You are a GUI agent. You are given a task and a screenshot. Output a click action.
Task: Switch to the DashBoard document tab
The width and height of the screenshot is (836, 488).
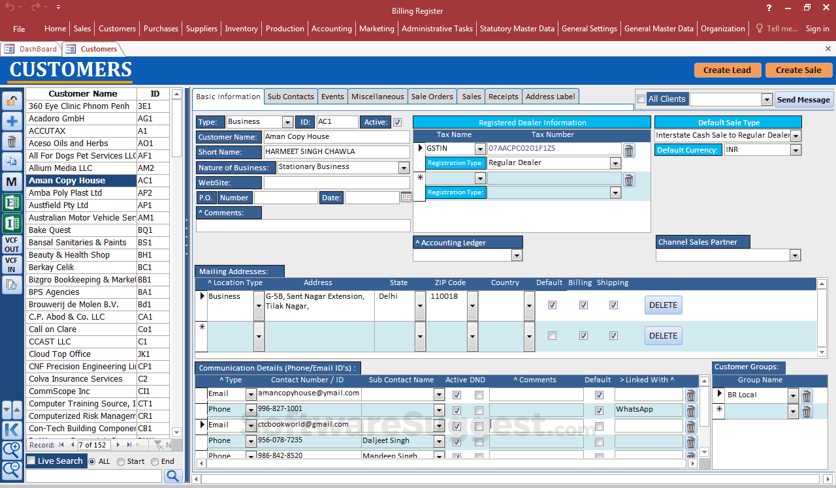(x=31, y=49)
